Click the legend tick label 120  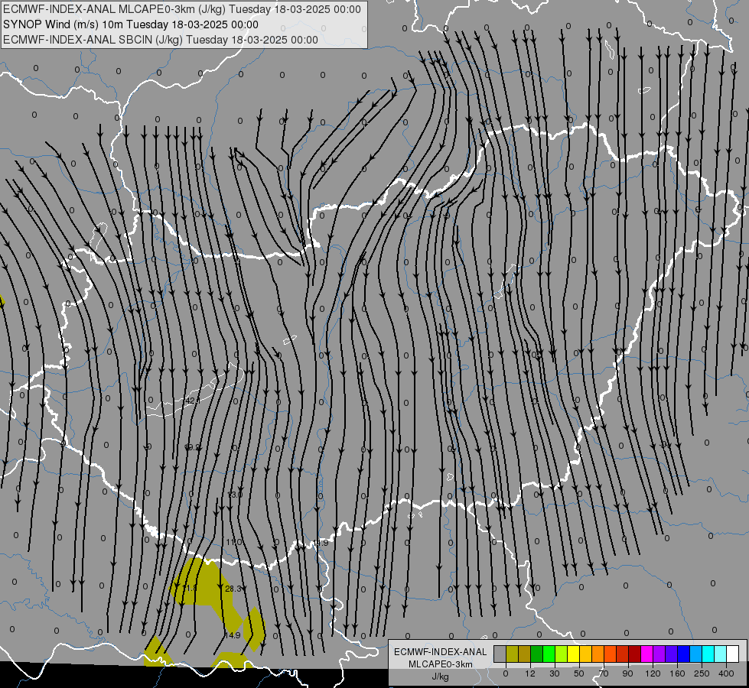coord(653,673)
